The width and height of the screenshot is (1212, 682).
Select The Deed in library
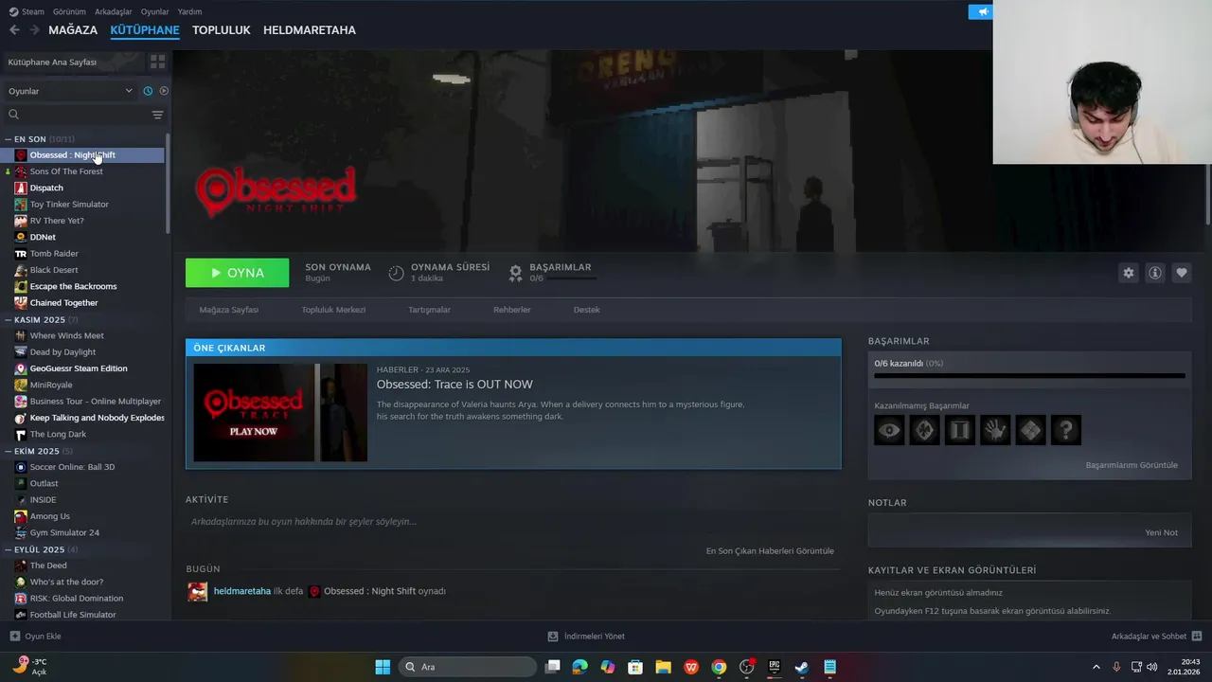click(x=48, y=565)
